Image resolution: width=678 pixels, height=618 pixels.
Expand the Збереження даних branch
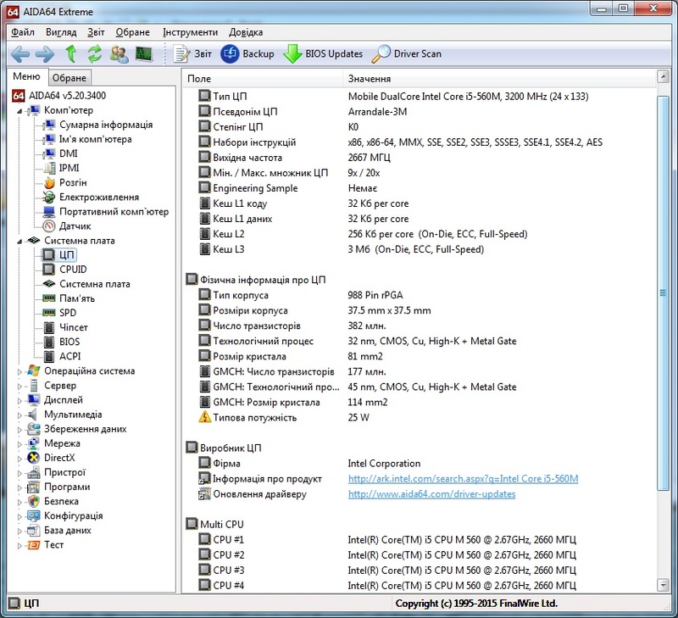click(x=19, y=430)
